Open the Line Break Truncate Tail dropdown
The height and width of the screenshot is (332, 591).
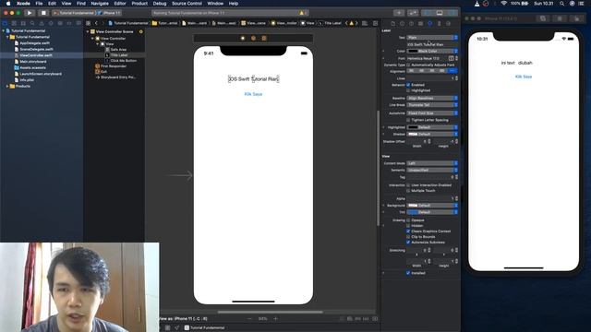point(432,104)
